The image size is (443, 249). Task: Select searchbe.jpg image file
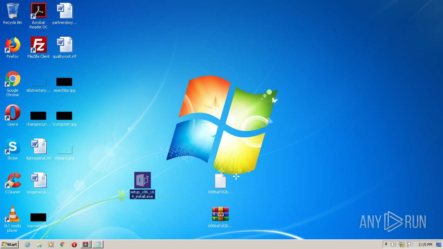tap(64, 85)
